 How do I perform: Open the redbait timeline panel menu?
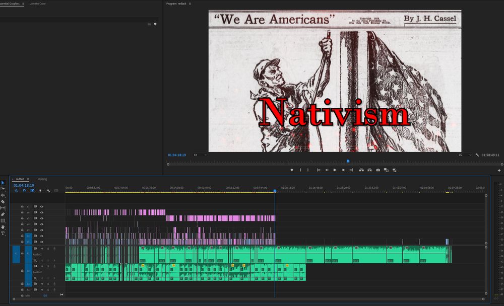coord(28,179)
